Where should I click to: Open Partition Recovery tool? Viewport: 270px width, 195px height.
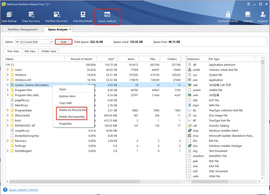click(x=56, y=17)
